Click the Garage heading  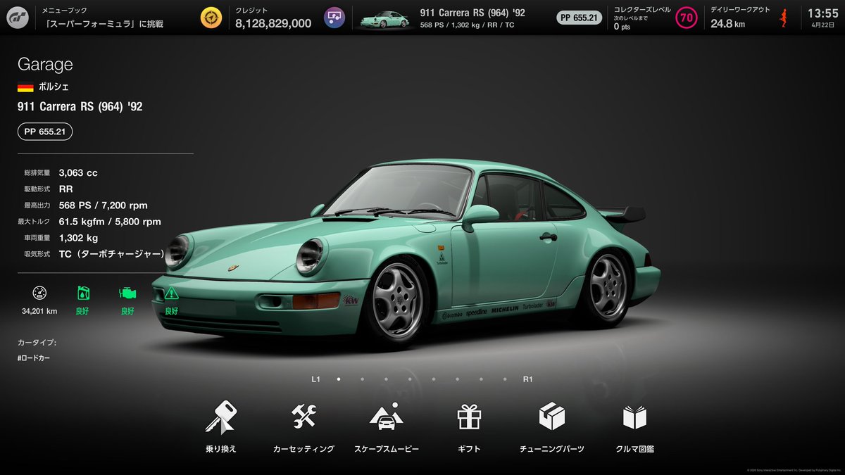click(x=45, y=65)
